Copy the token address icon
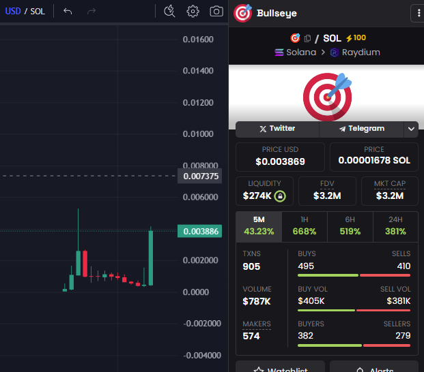This screenshot has height=372, width=424. tap(307, 38)
